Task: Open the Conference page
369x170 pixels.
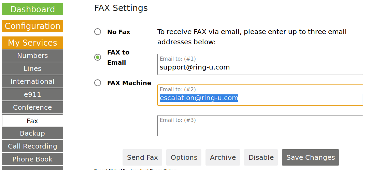Action: pos(32,107)
